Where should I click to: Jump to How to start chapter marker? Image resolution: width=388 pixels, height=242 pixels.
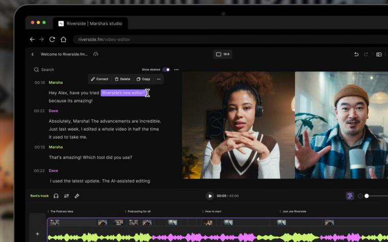tap(213, 211)
